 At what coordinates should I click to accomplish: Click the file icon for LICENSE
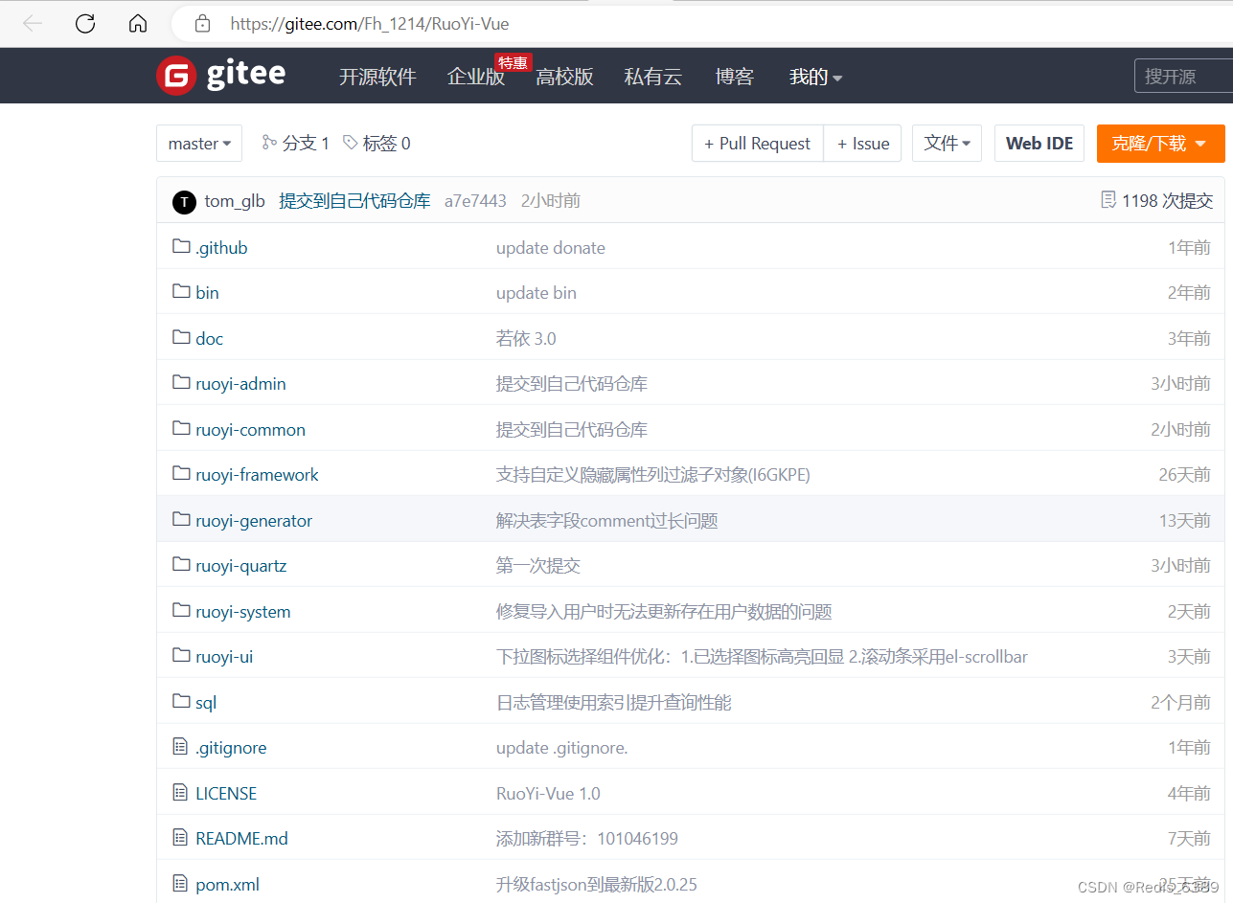coord(180,792)
